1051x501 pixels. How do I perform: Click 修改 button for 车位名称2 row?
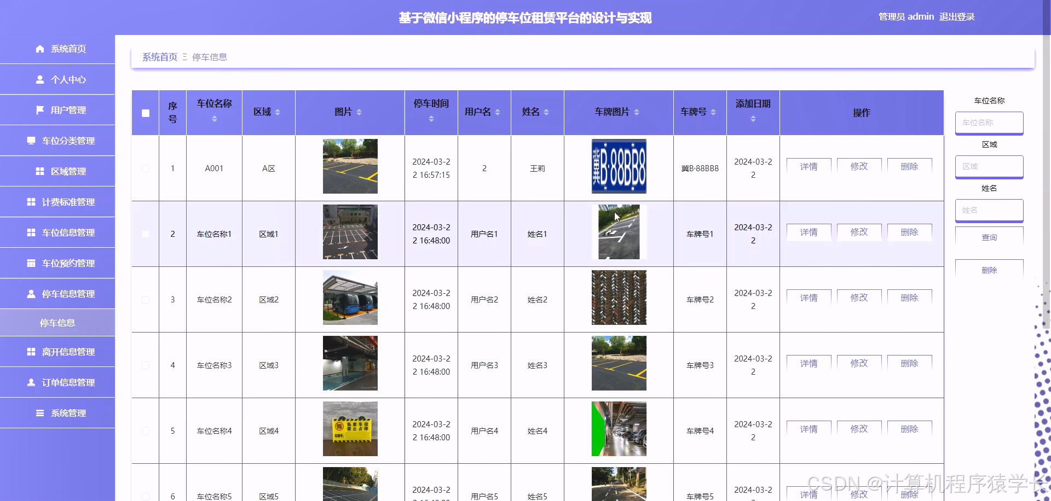coord(859,298)
